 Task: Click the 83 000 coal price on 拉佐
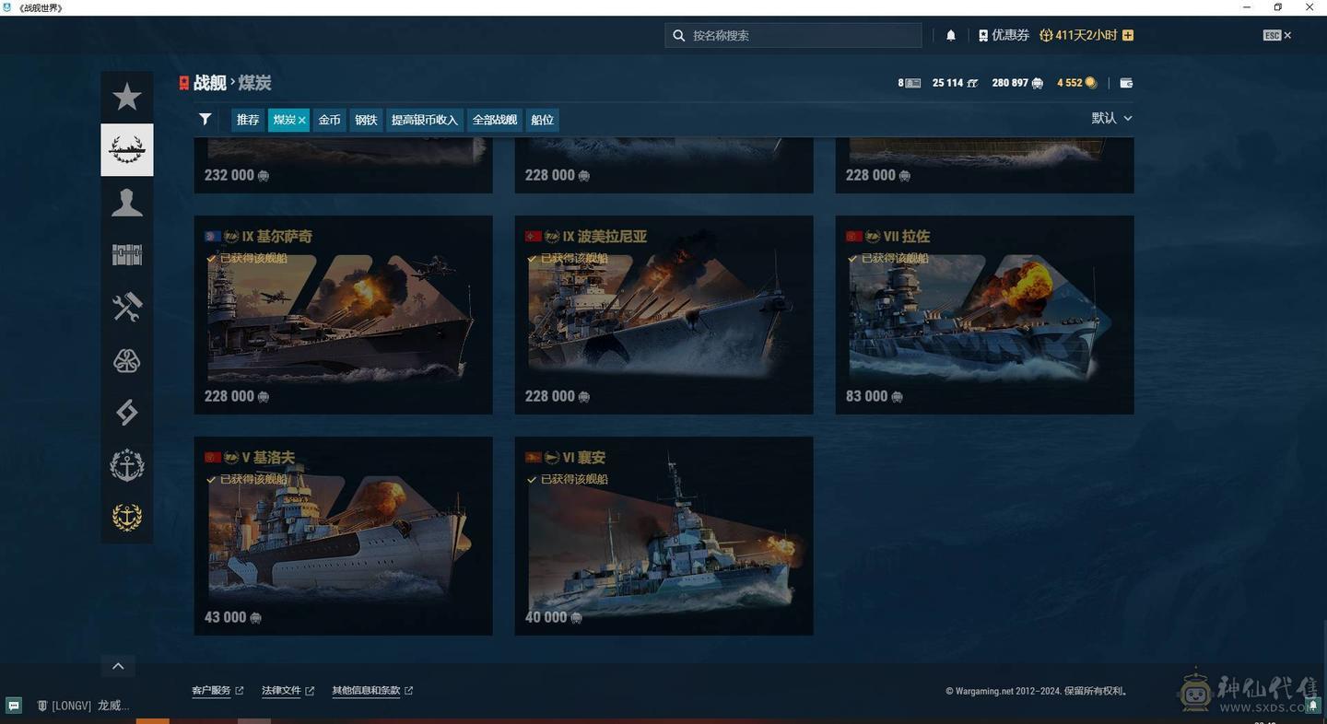(874, 396)
